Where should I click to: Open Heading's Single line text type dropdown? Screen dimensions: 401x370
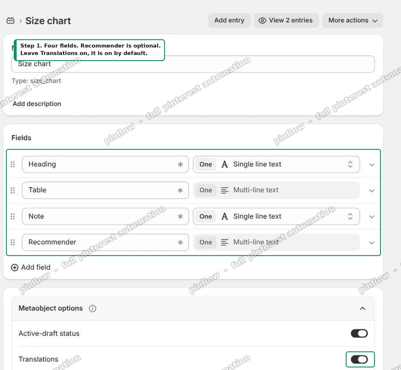tap(276, 164)
